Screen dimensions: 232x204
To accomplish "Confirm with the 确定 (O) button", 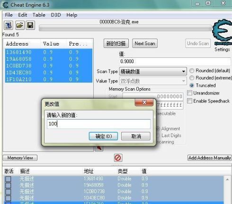I will click(x=103, y=136).
